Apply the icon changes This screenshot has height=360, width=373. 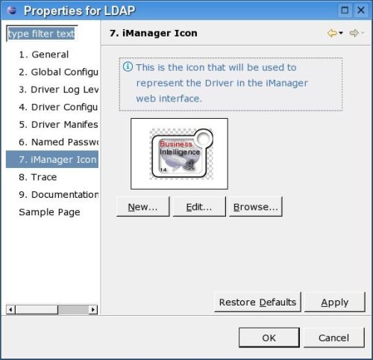335,302
